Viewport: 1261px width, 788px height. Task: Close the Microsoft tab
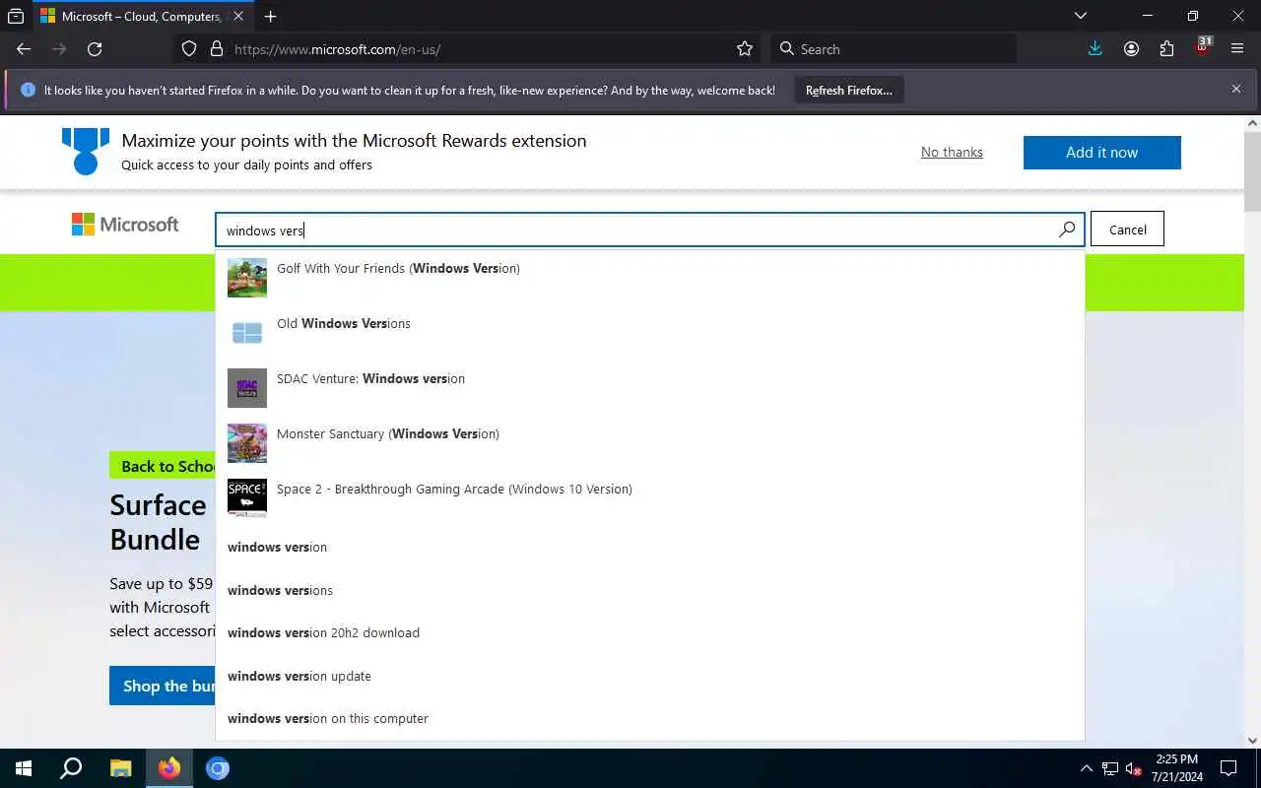click(237, 16)
